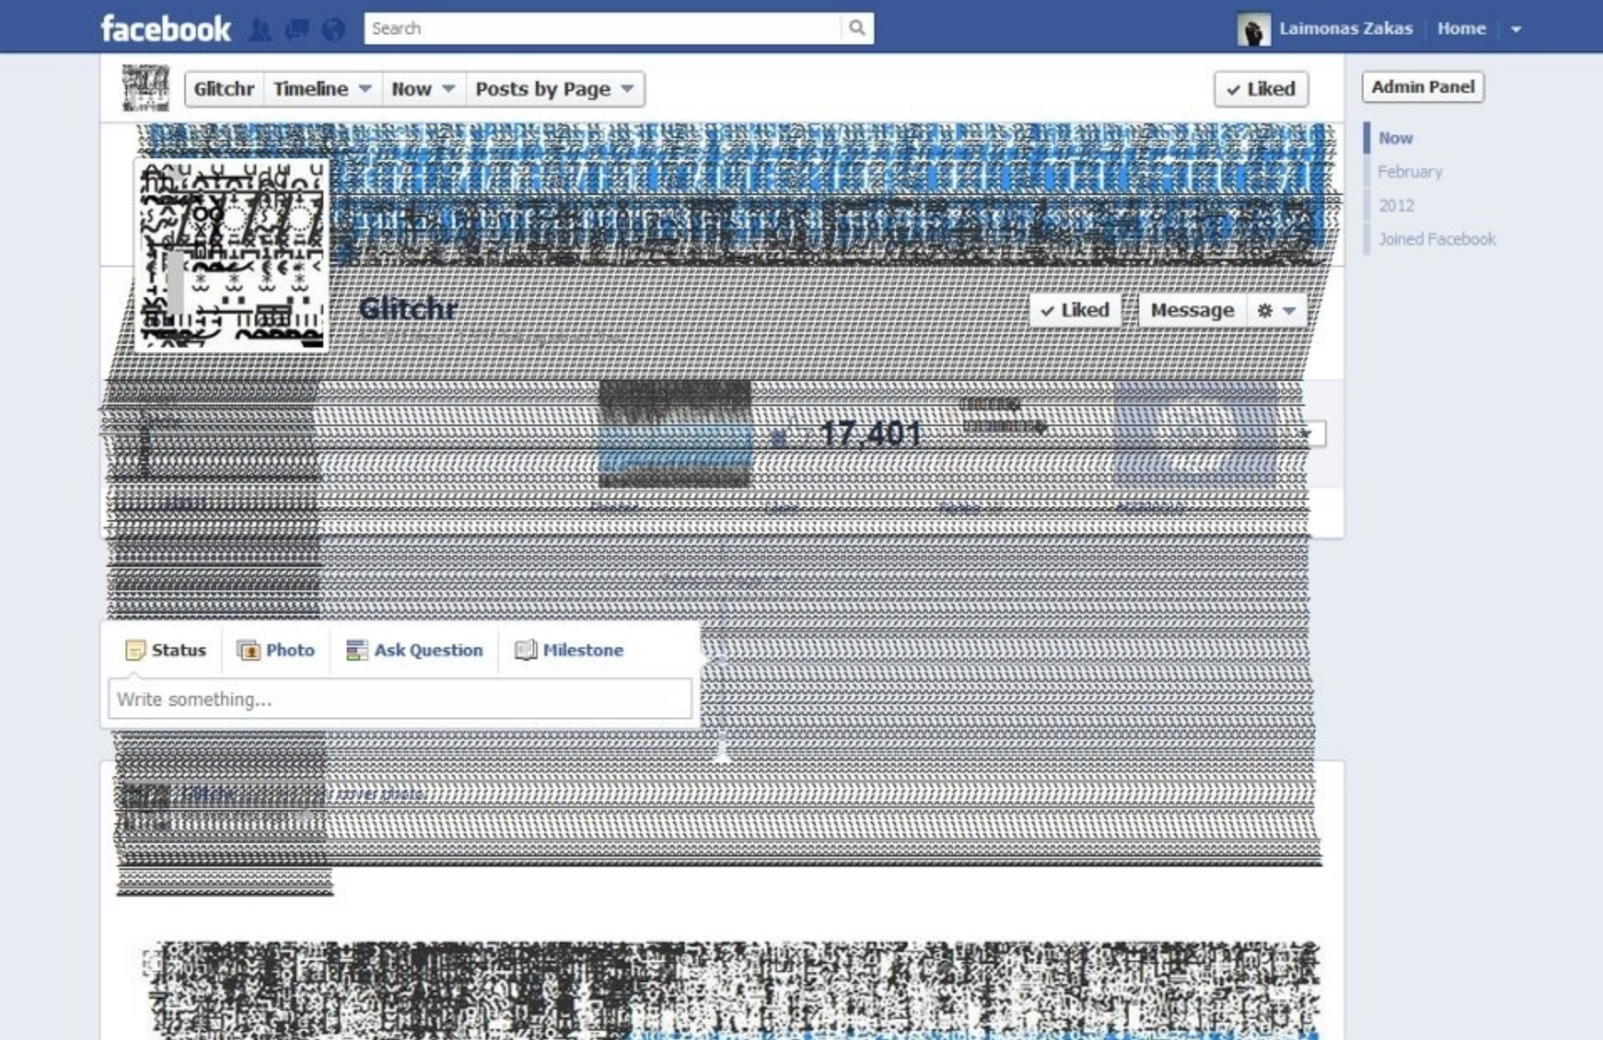Select the Photo camera icon in composer

click(x=248, y=651)
